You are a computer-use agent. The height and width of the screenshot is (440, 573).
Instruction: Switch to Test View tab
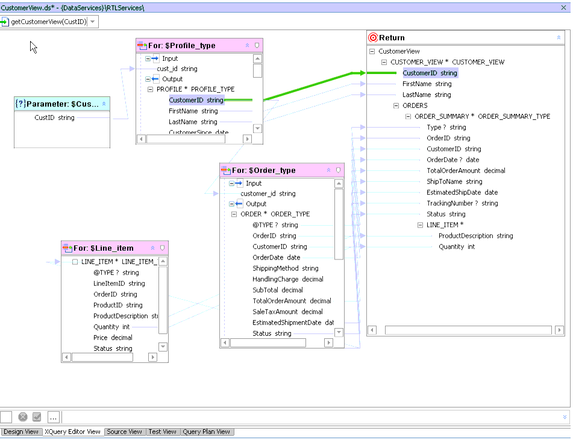coord(162,432)
